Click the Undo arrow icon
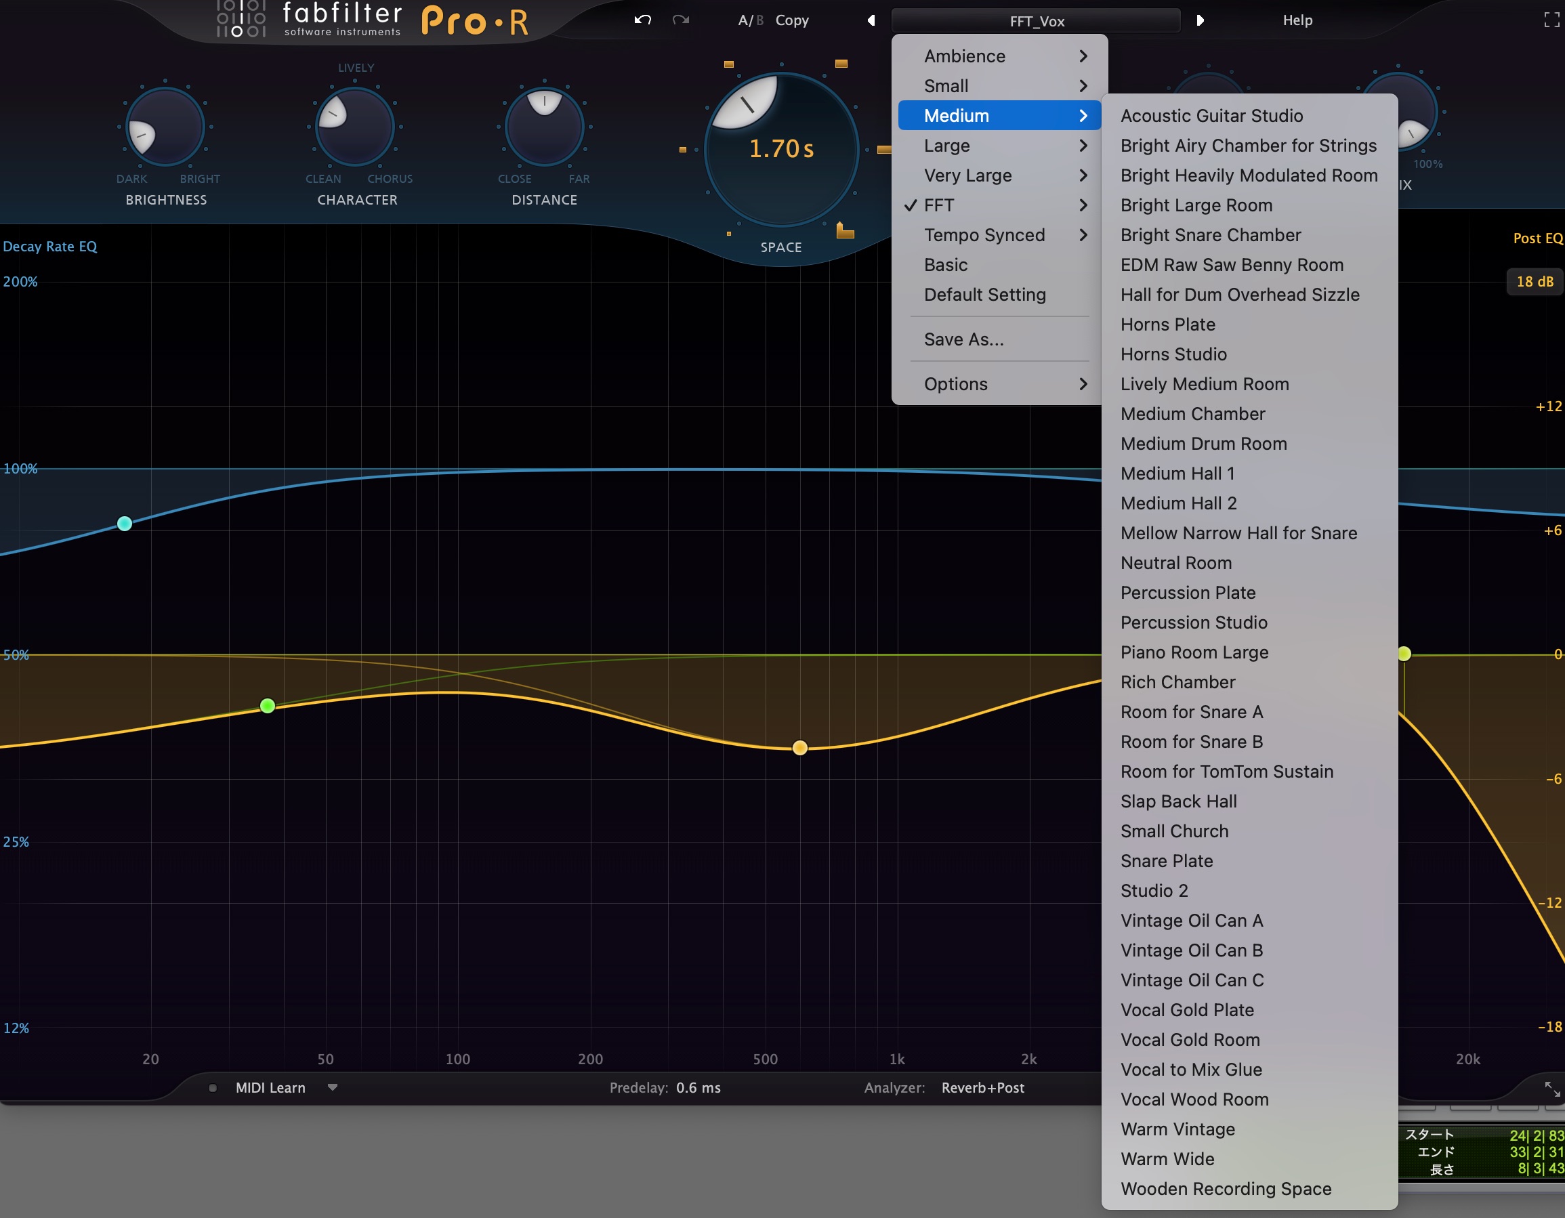The image size is (1565, 1218). click(x=643, y=20)
